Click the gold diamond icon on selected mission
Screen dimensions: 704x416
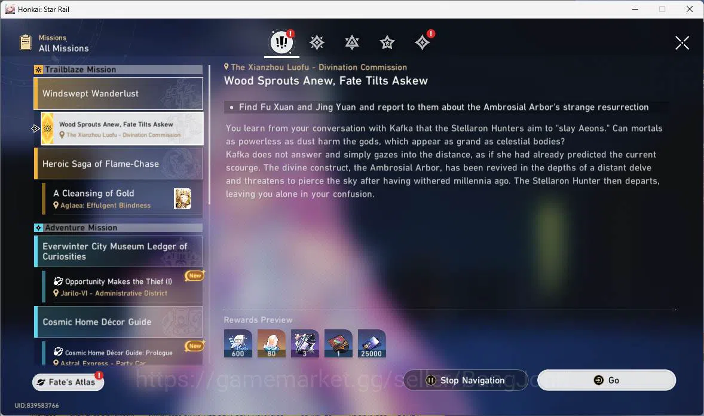[48, 129]
